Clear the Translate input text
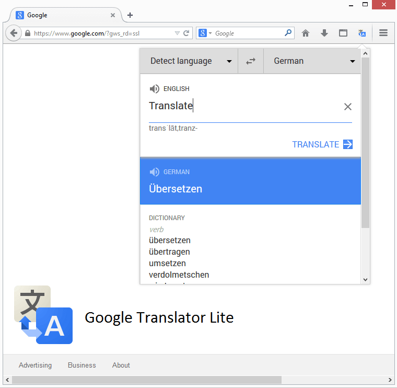 pyautogui.click(x=347, y=107)
